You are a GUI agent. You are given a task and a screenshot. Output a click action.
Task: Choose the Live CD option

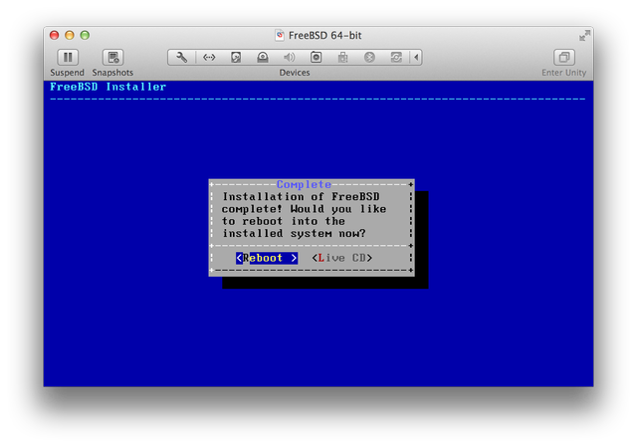(342, 258)
